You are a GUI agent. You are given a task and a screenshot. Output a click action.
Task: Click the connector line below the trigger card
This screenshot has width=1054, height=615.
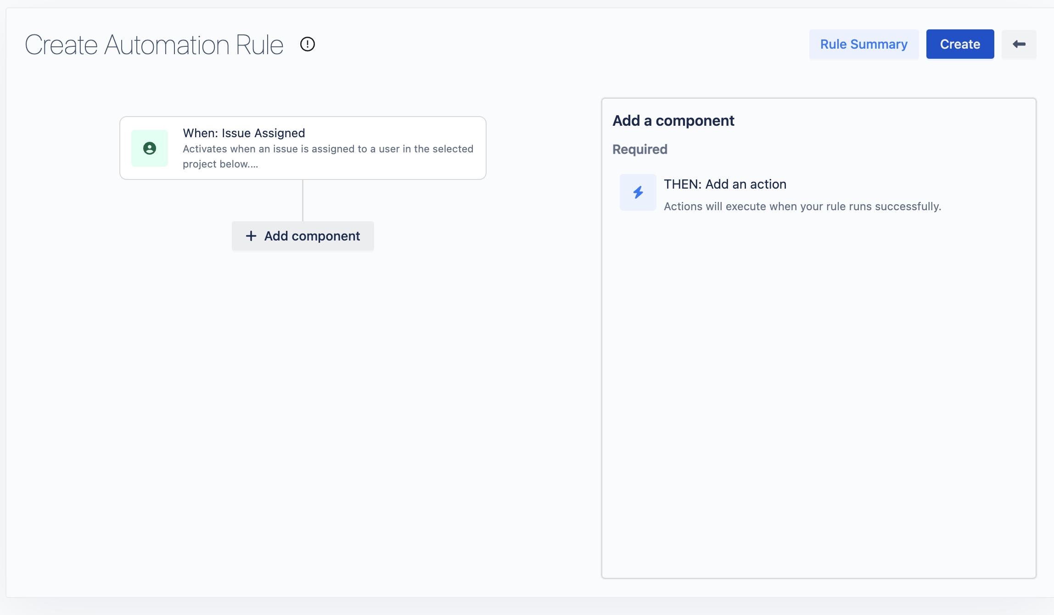[303, 200]
